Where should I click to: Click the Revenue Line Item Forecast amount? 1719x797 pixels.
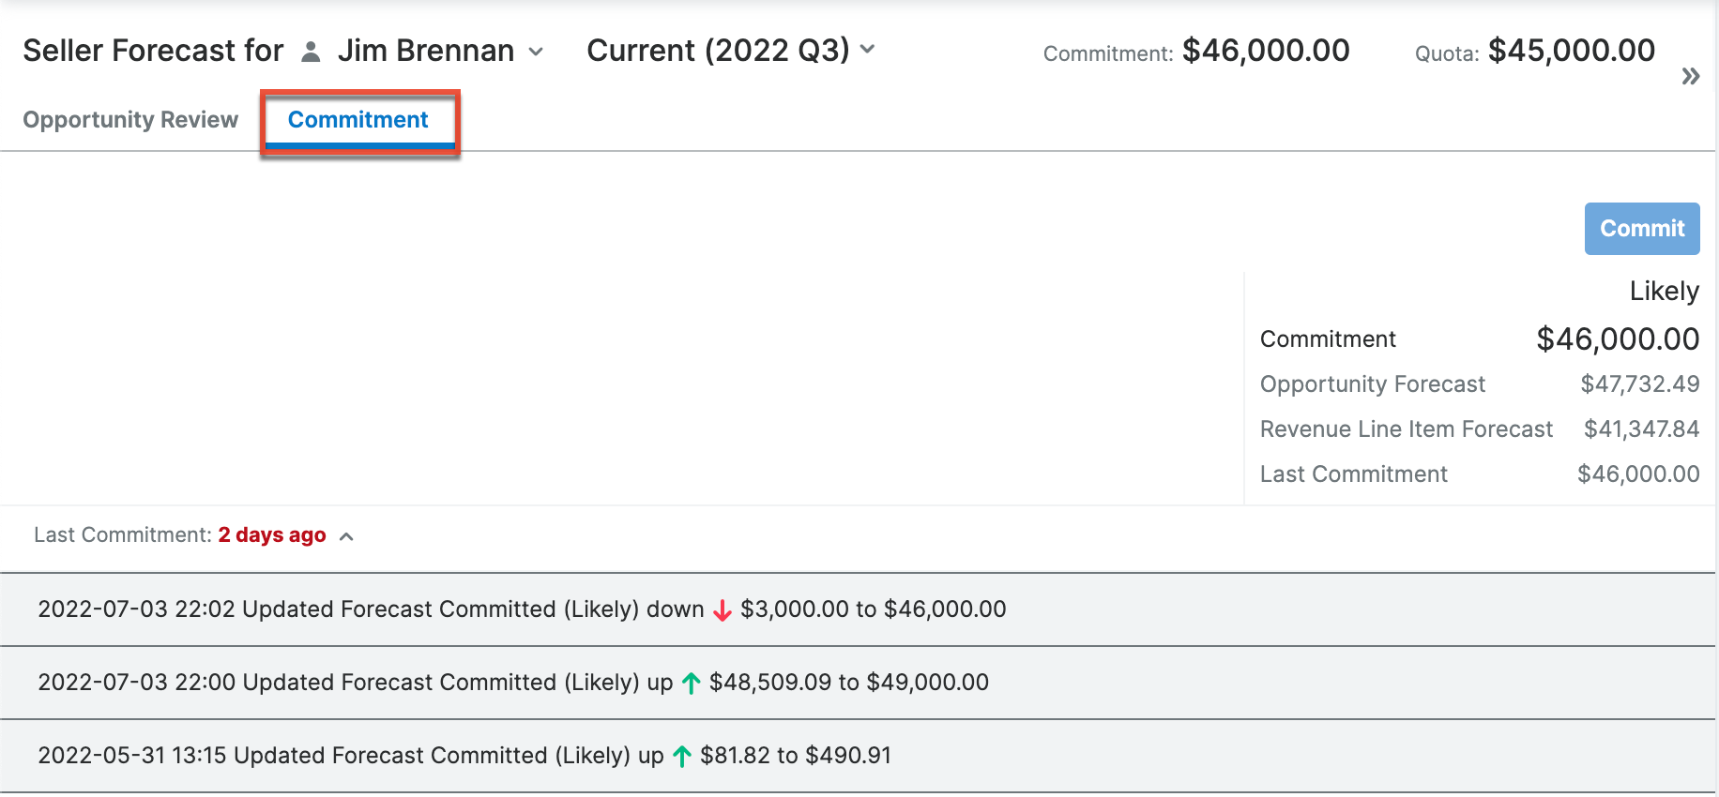point(1642,429)
